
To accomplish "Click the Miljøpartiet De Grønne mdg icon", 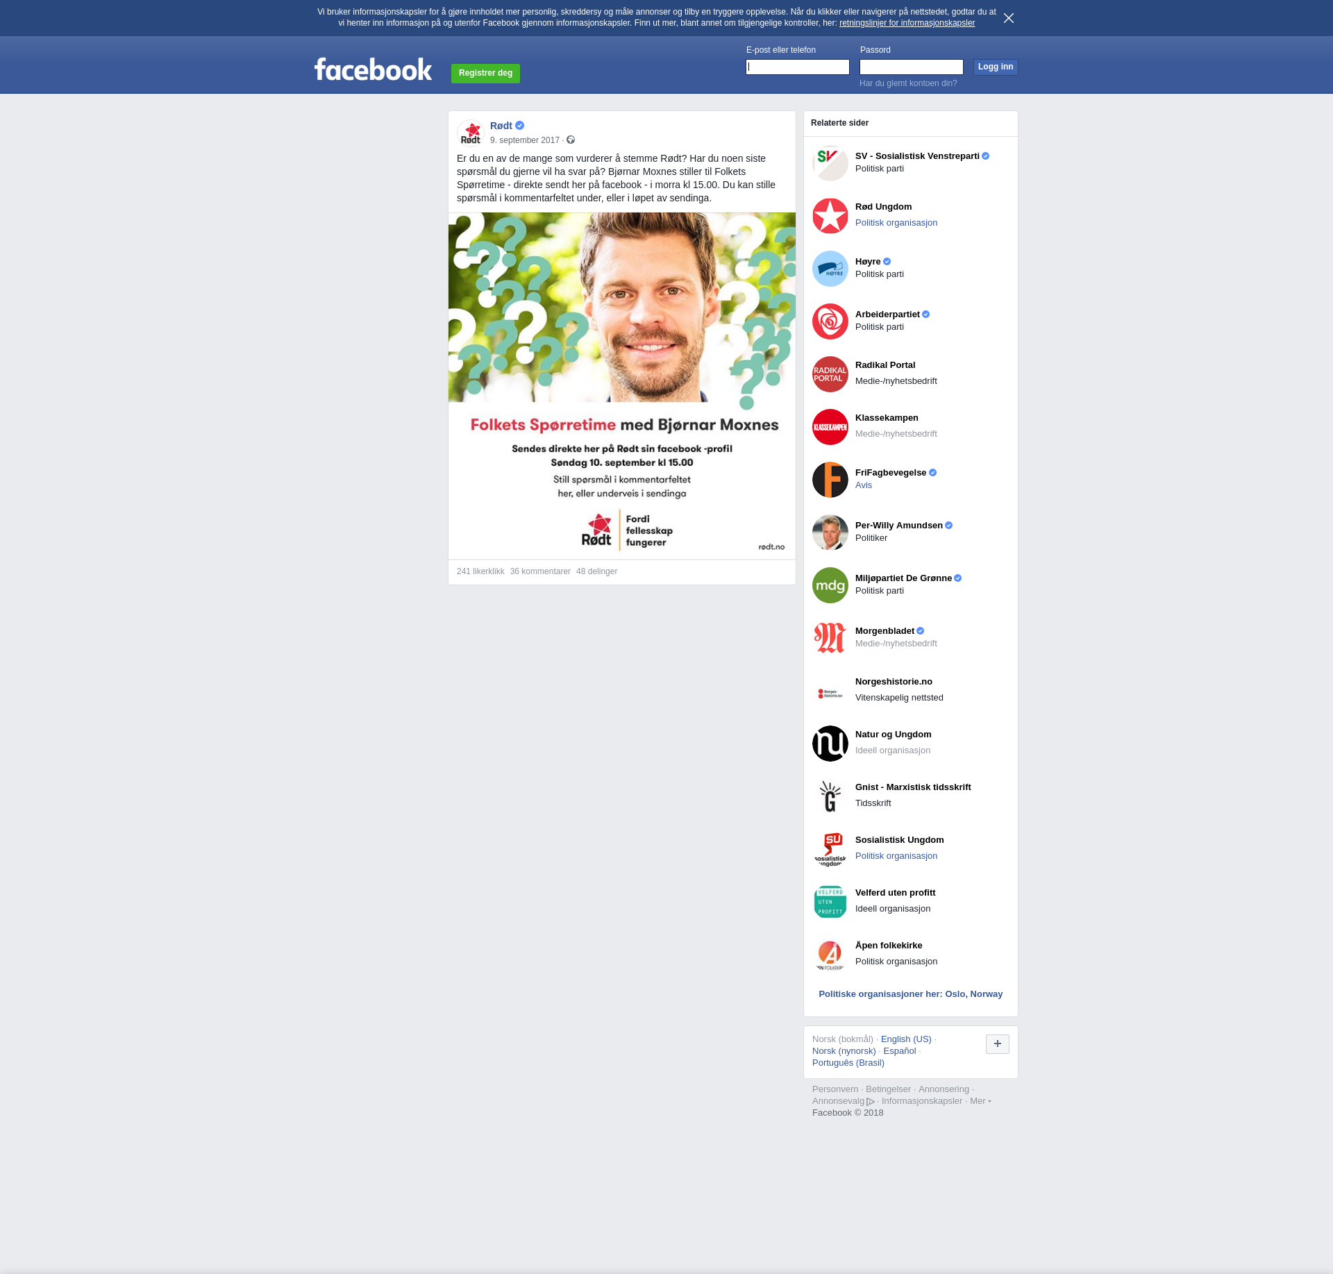I will (830, 585).
